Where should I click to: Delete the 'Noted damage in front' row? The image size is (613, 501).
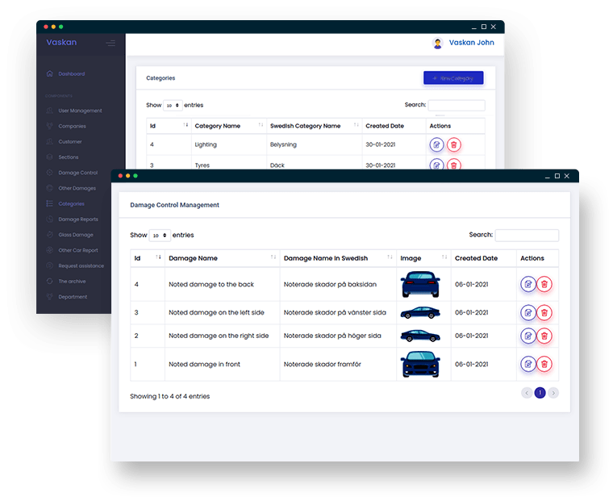[x=544, y=364]
